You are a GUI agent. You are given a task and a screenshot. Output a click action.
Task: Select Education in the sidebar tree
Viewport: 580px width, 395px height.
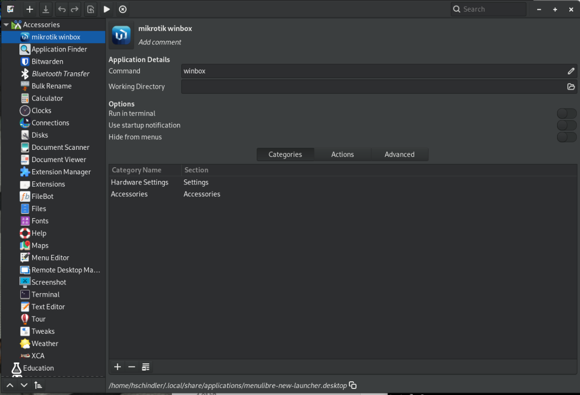(38, 368)
